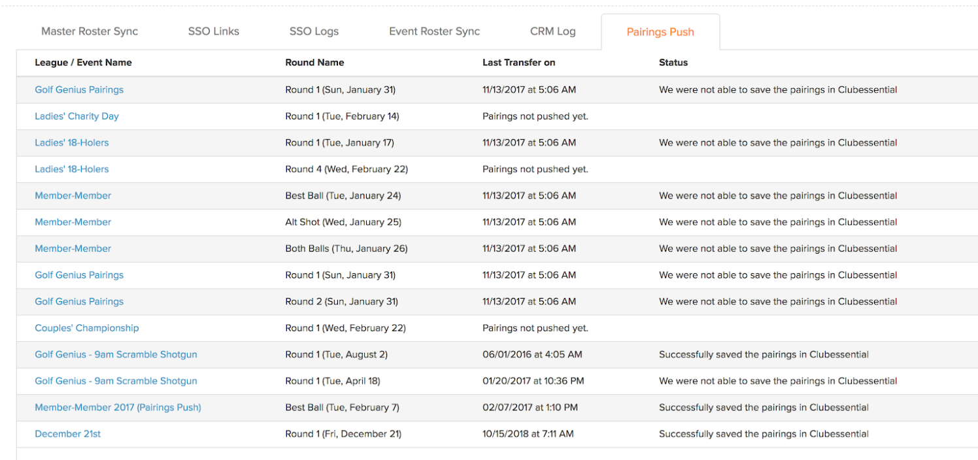Select round cell 'Round 1 (Tue, February 14)'
This screenshot has width=978, height=460.
coord(342,116)
